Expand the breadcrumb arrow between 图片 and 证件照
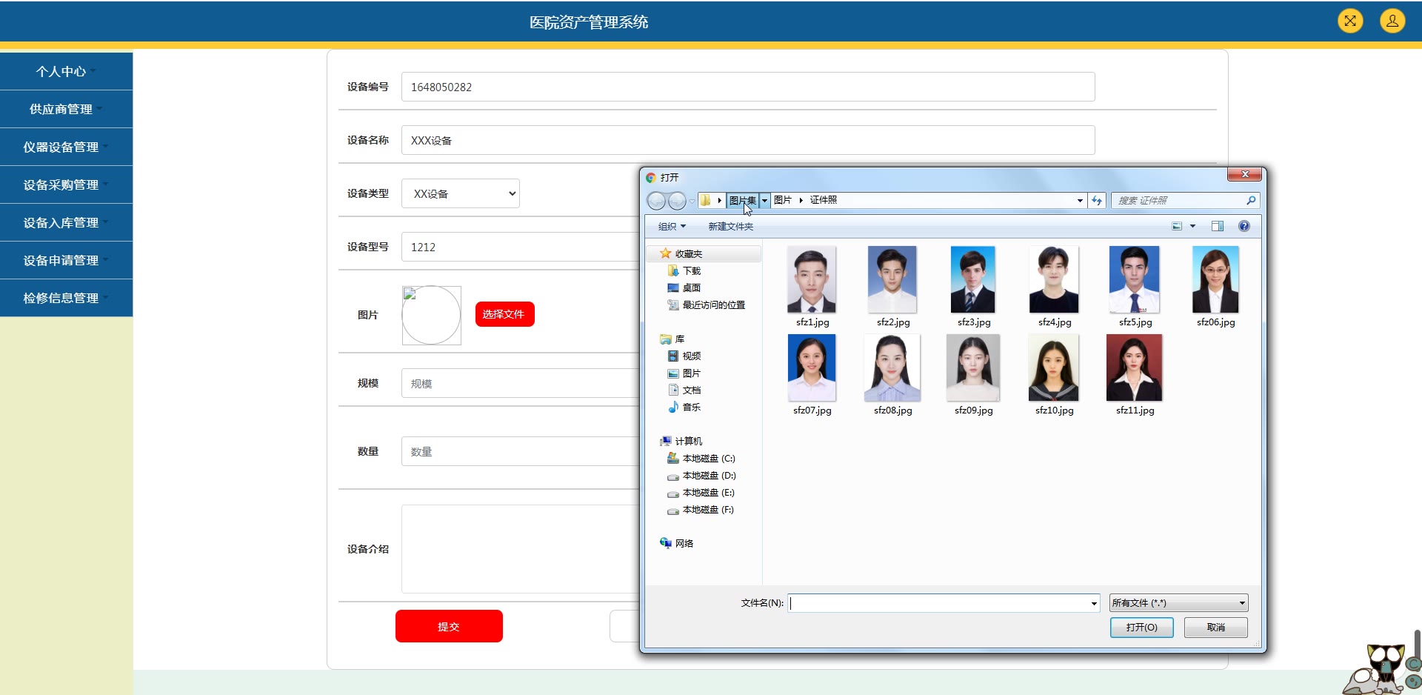Viewport: 1422px width, 695px height. click(801, 200)
